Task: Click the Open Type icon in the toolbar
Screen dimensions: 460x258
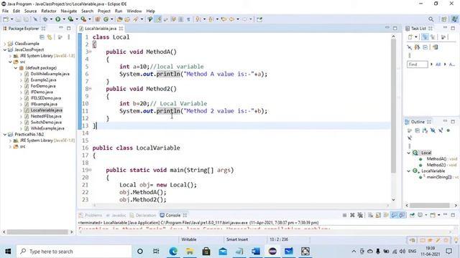Action: (119, 19)
